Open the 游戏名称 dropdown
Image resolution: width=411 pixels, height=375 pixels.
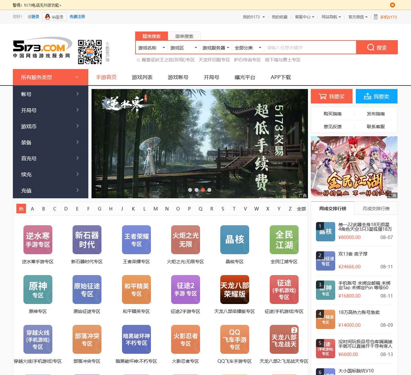point(152,48)
